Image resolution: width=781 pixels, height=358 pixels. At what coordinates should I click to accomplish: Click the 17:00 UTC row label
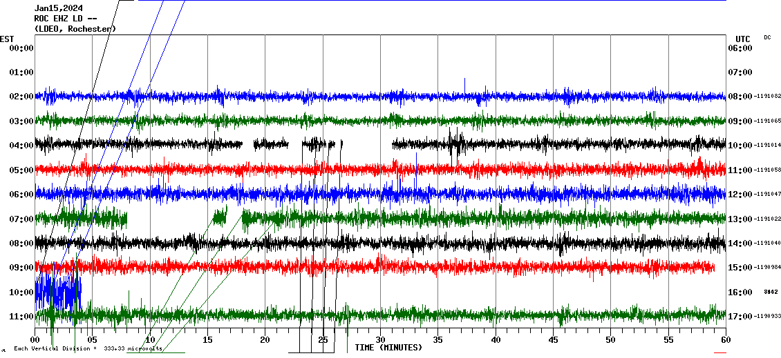pos(740,317)
